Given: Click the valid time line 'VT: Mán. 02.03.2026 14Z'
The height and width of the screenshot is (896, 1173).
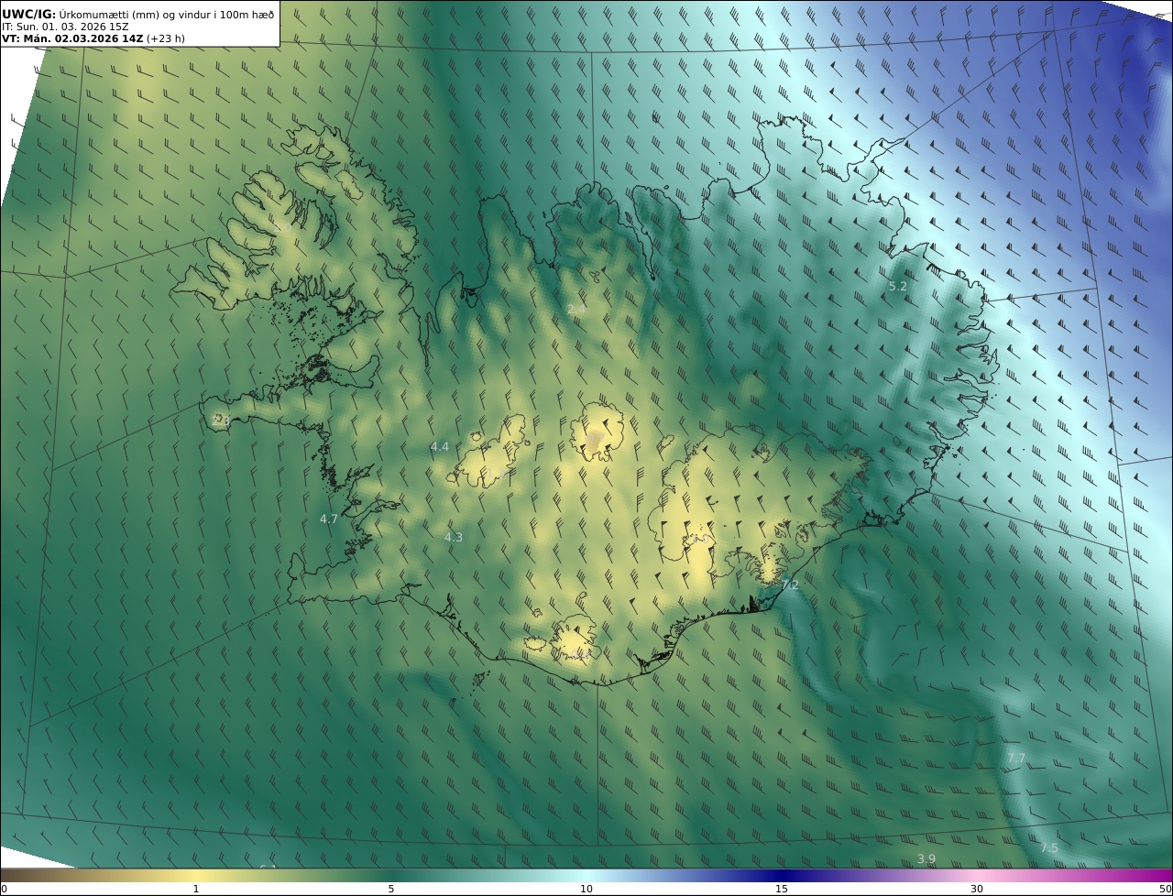Looking at the screenshot, I should pyautogui.click(x=72, y=38).
